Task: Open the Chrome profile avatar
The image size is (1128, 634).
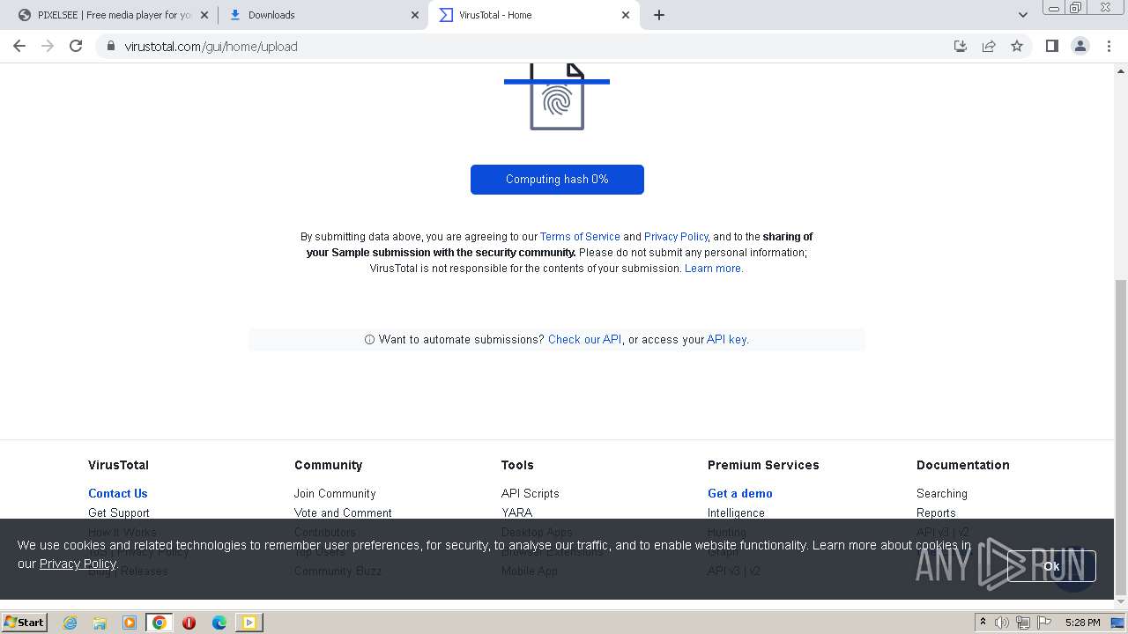Action: pyautogui.click(x=1080, y=46)
